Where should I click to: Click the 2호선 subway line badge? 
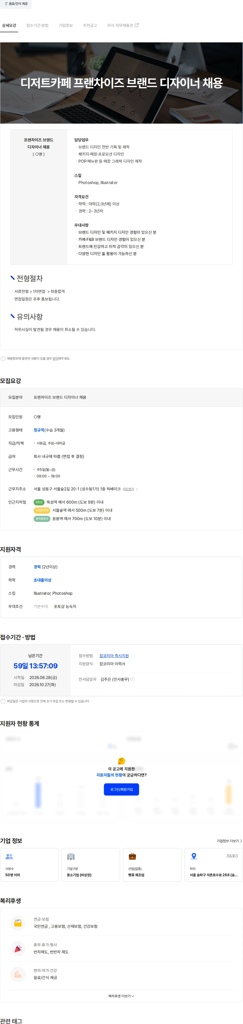(x=39, y=502)
